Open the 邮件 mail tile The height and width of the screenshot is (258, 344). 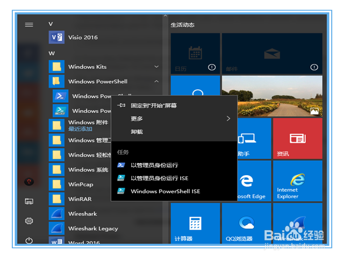click(x=272, y=54)
